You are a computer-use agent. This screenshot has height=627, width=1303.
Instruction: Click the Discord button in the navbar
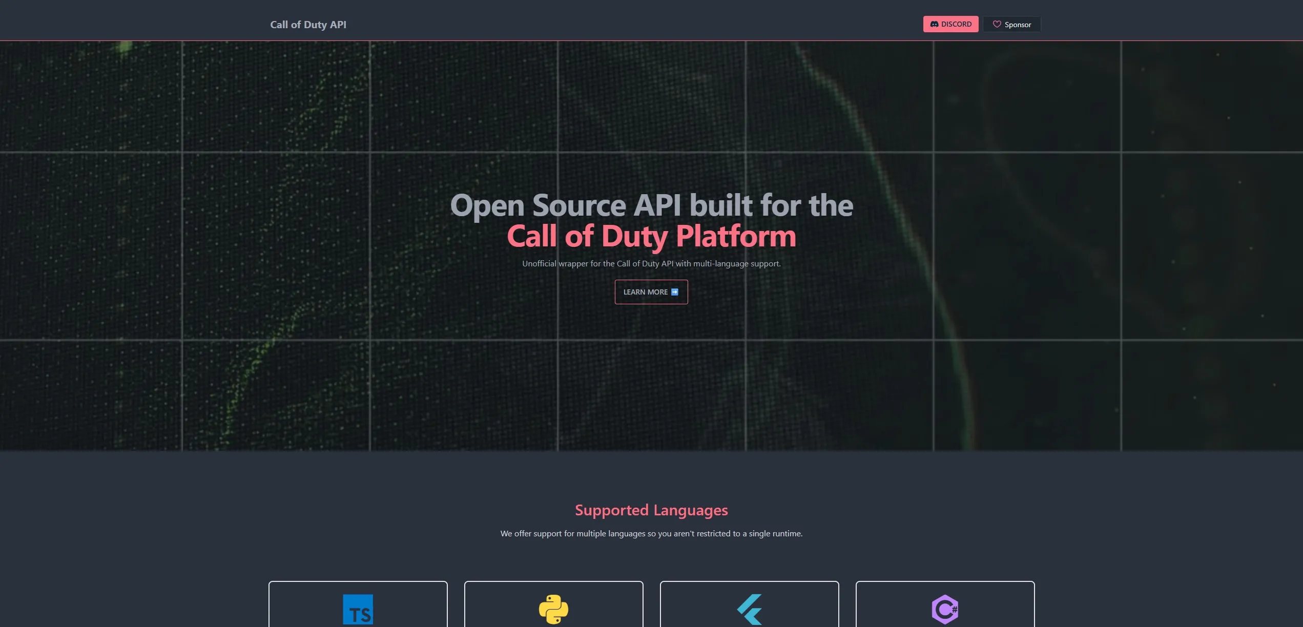950,24
